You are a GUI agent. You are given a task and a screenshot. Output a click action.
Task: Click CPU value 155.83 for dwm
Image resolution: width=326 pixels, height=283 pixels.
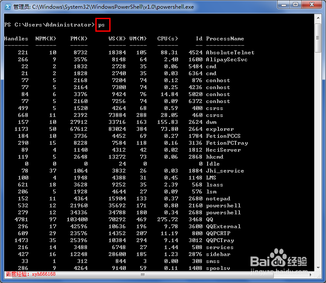pos(168,122)
